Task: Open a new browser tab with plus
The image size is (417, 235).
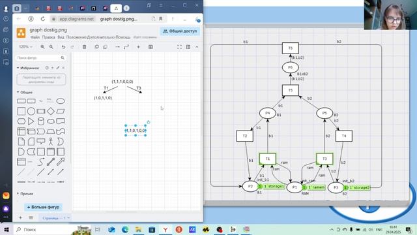Action: [x=126, y=8]
